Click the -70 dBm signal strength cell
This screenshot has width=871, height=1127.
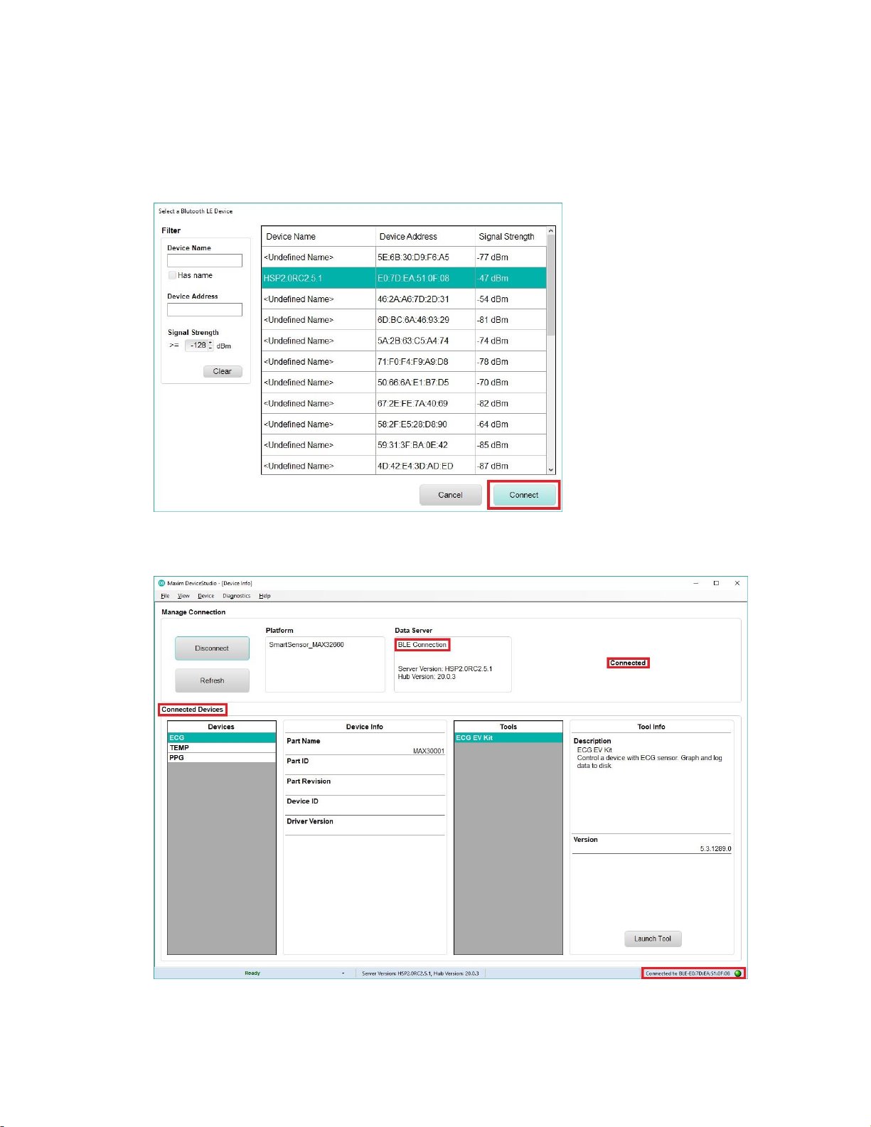511,383
